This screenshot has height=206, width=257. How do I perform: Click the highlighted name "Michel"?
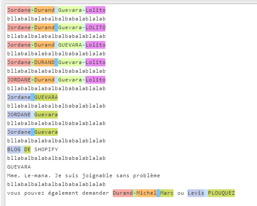pos(147,193)
